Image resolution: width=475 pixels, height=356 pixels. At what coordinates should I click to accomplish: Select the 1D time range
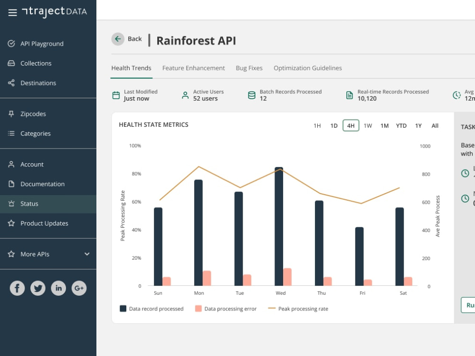(x=334, y=126)
